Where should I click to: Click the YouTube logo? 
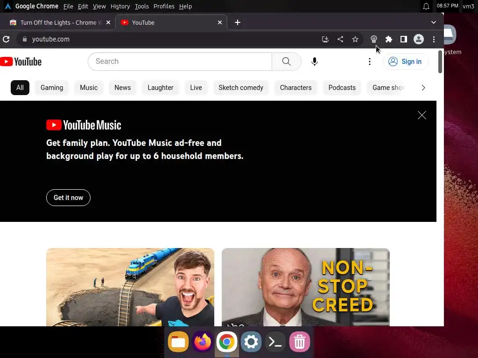pyautogui.click(x=21, y=62)
